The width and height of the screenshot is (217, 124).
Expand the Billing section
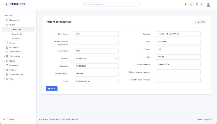(12, 61)
